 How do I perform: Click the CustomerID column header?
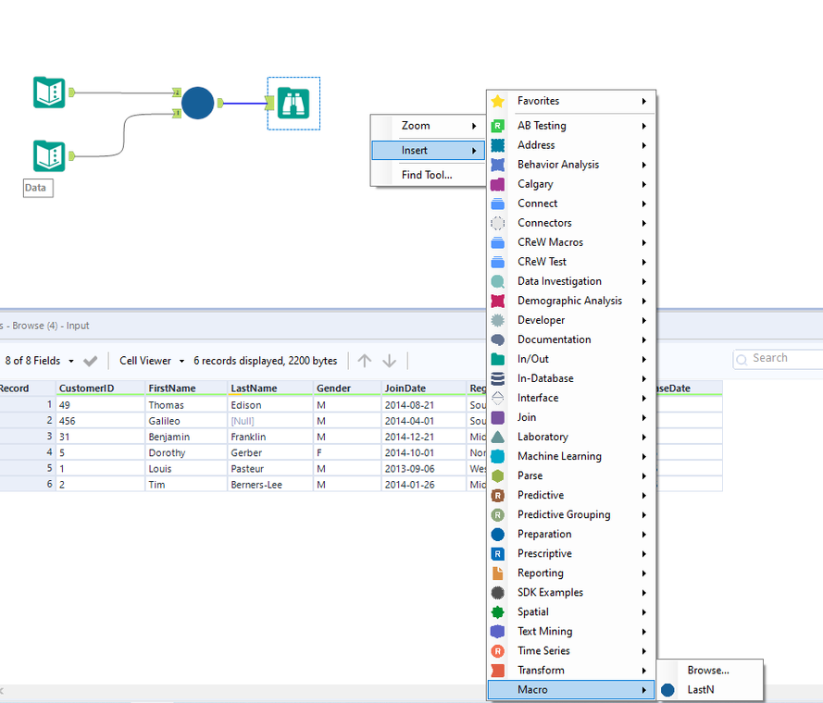click(86, 388)
